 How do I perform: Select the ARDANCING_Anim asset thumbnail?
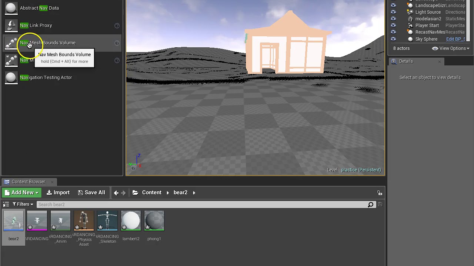60,221
